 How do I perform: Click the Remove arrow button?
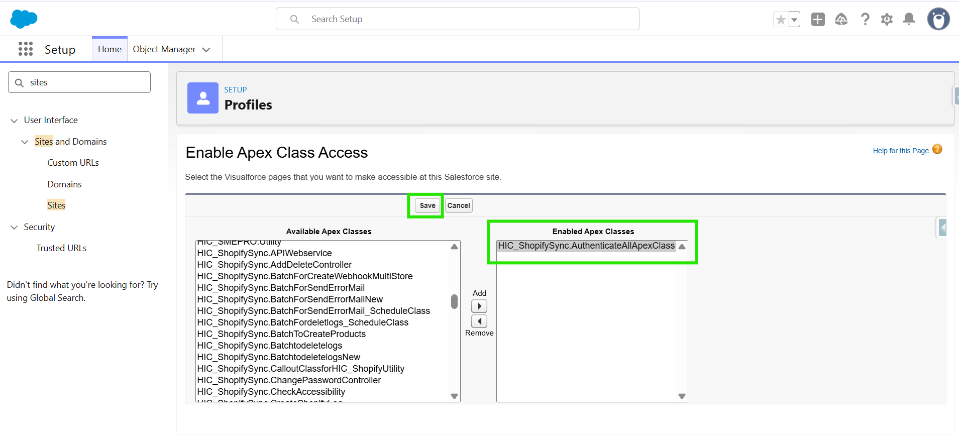pos(479,321)
